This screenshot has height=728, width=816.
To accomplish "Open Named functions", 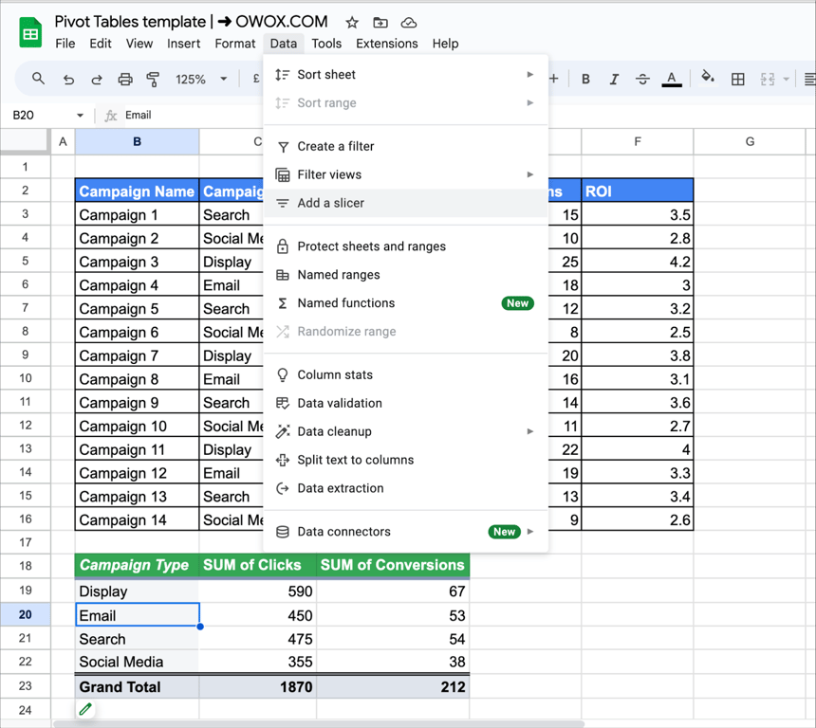I will 406,303.
